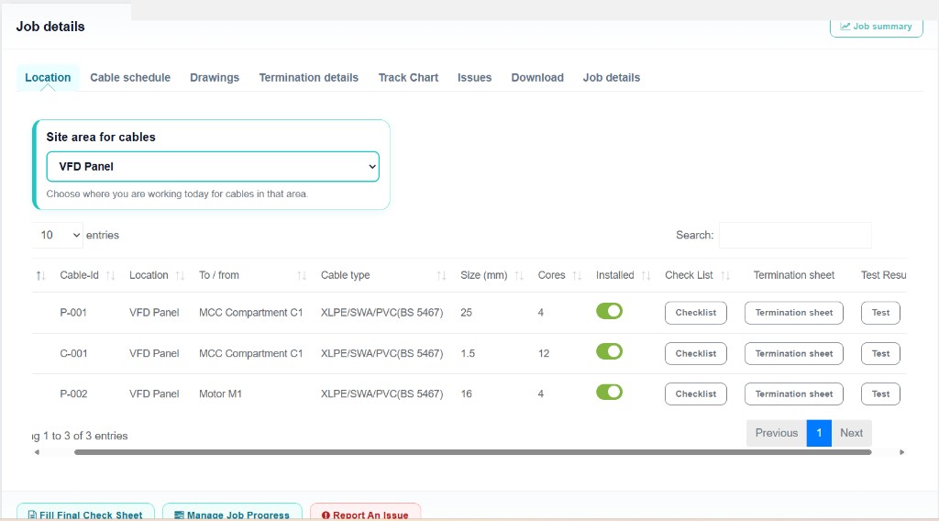Image resolution: width=939 pixels, height=521 pixels.
Task: Sort table by Cable-Id sort arrows
Action: pyautogui.click(x=111, y=276)
